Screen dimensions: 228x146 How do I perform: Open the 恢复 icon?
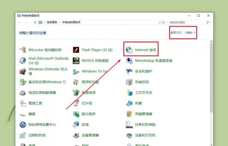coord(129,103)
